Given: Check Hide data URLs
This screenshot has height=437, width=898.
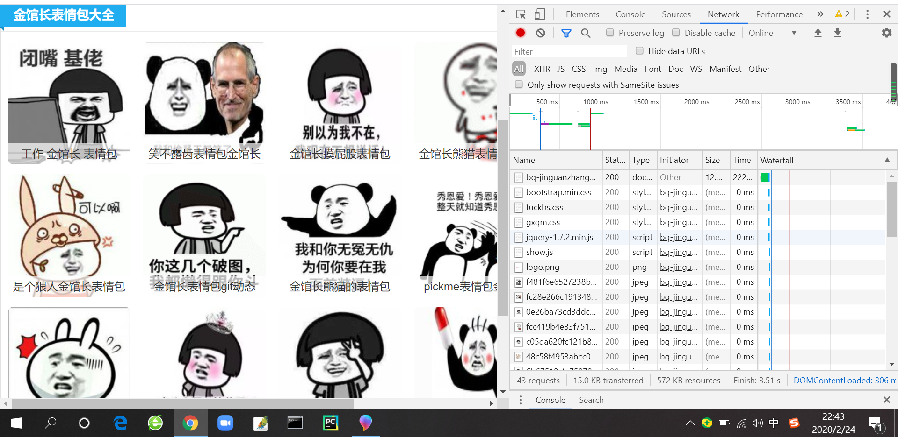Looking at the screenshot, I should (639, 51).
